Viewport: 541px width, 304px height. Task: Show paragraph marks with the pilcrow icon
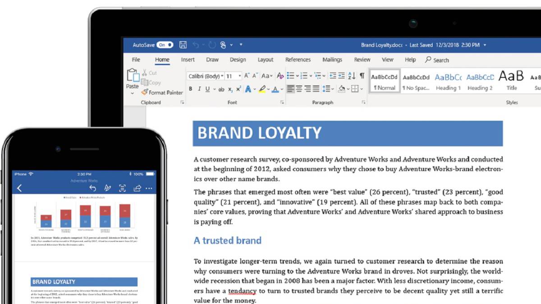[362, 76]
